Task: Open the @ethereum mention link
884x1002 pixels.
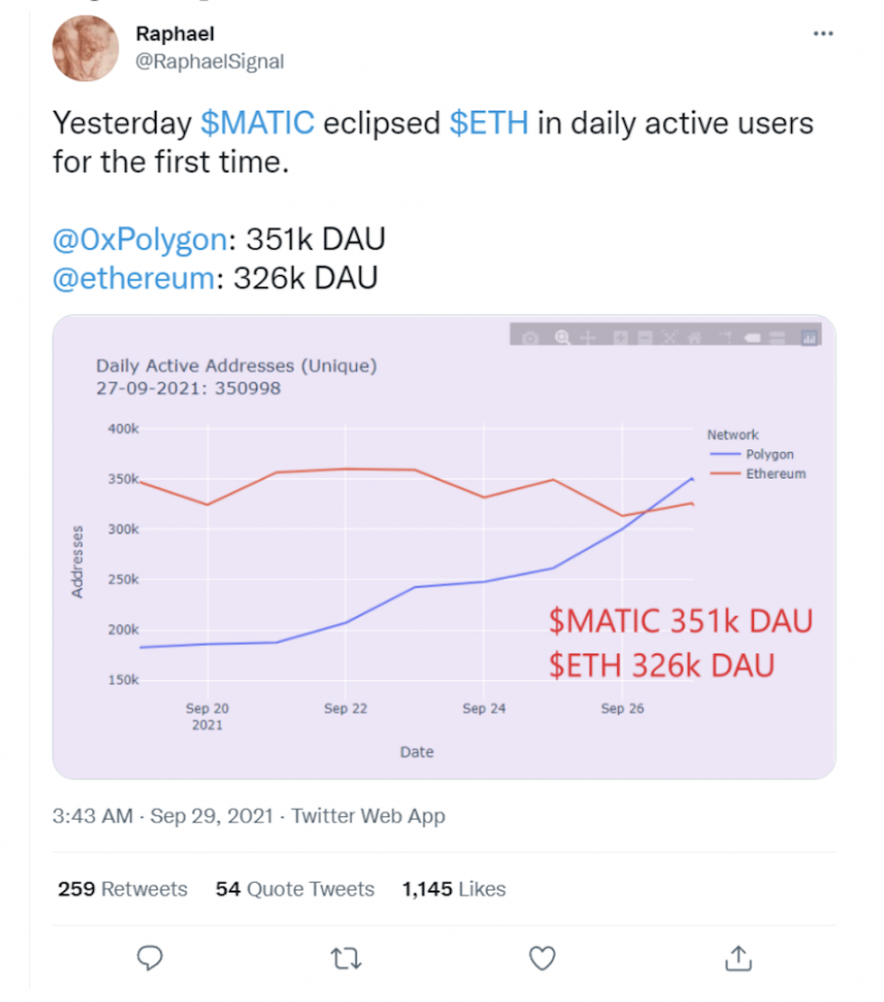Action: tap(134, 279)
